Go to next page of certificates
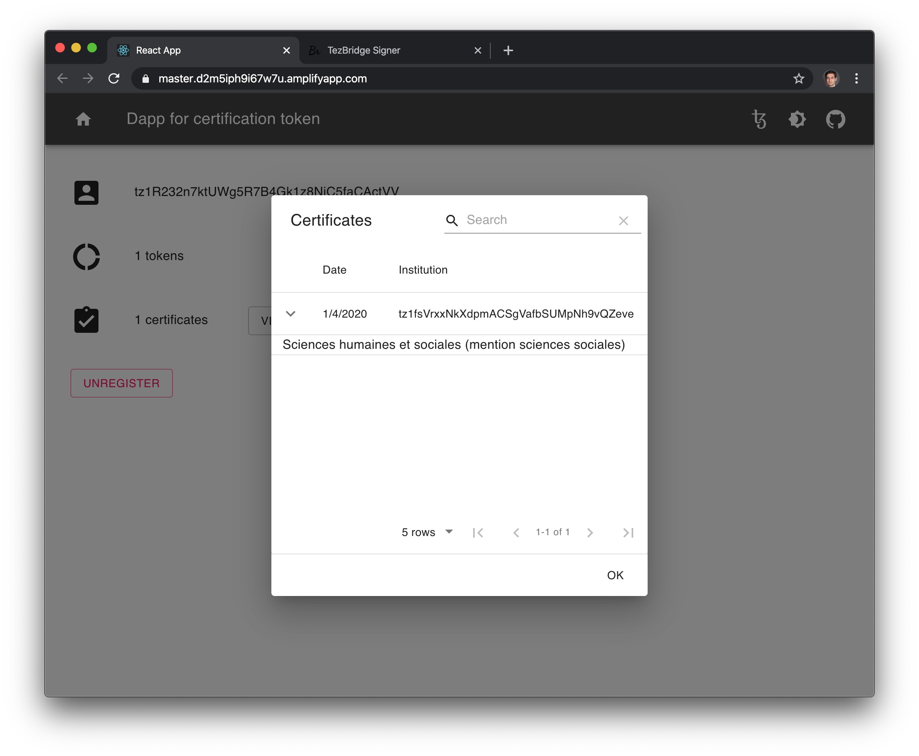Screen dimensions: 919x756 590,532
